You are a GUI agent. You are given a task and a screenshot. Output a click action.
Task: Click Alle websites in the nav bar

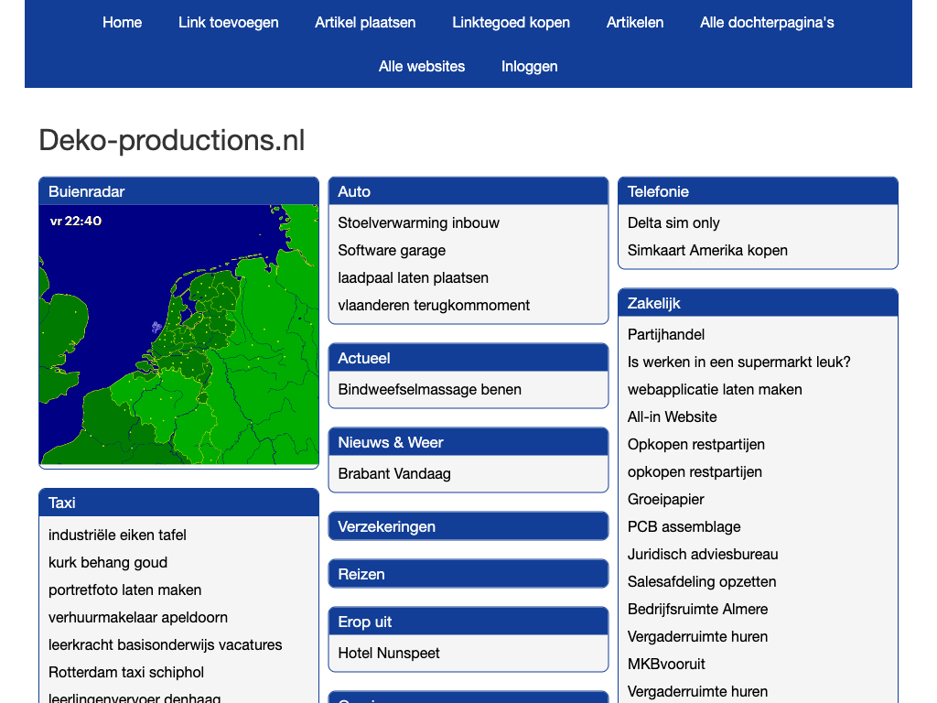422,66
